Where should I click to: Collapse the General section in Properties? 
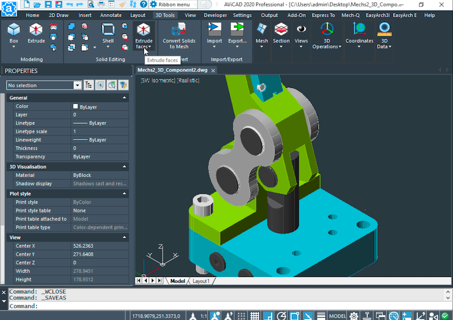[x=123, y=98]
